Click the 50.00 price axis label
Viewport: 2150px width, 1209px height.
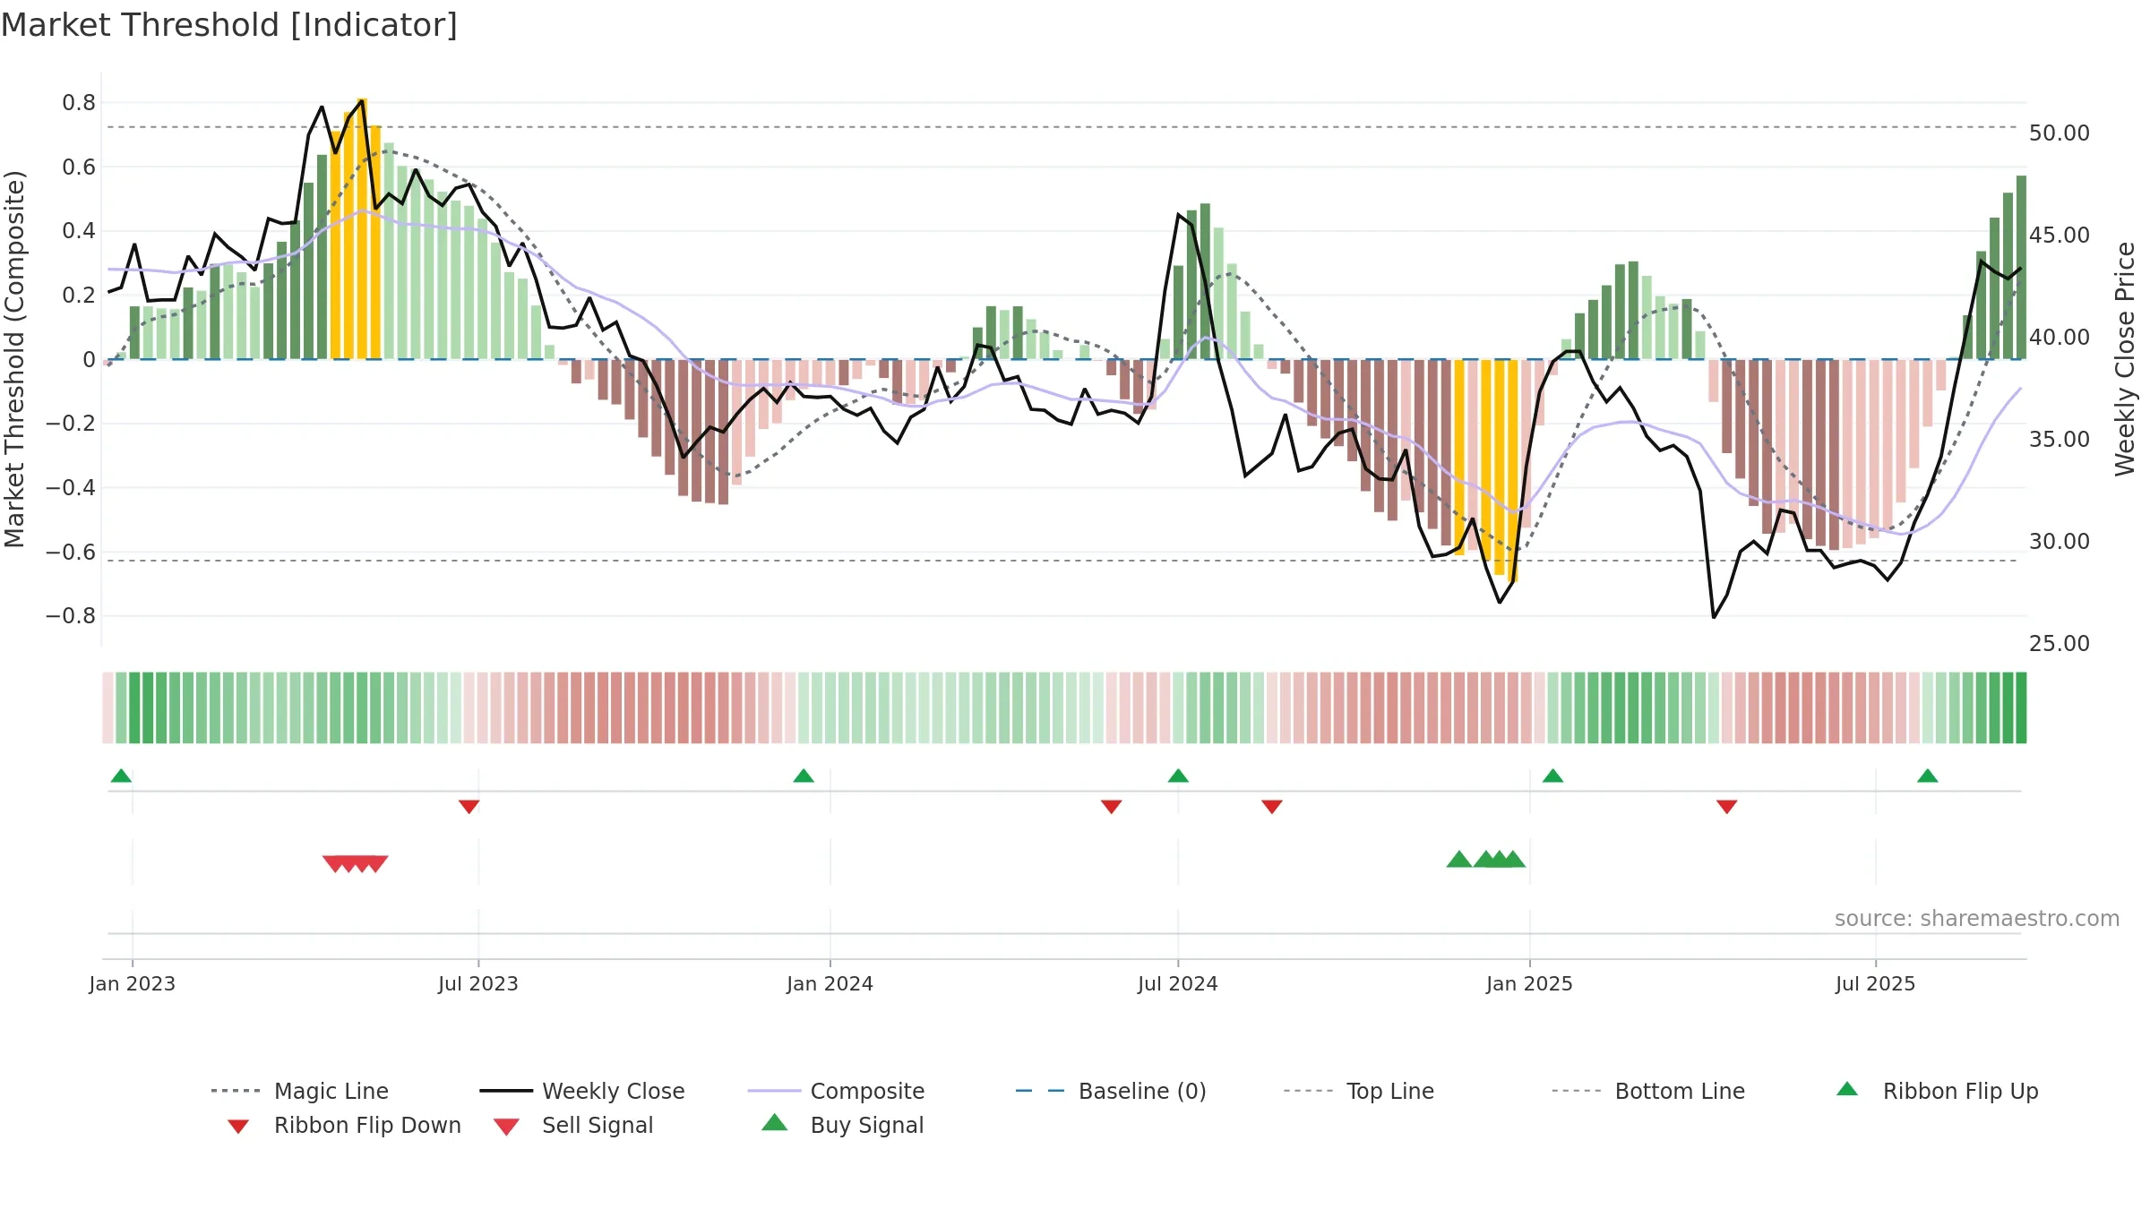(2060, 133)
